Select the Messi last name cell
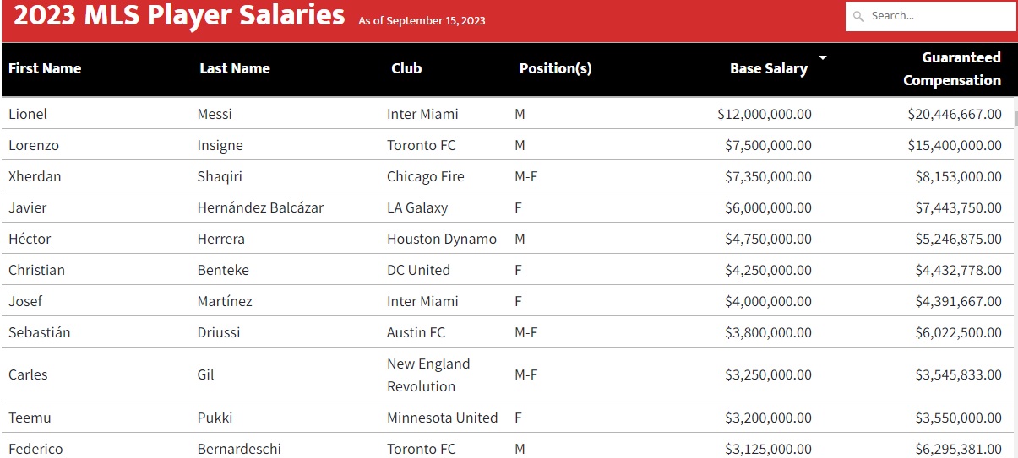Image resolution: width=1018 pixels, height=458 pixels. coord(215,114)
